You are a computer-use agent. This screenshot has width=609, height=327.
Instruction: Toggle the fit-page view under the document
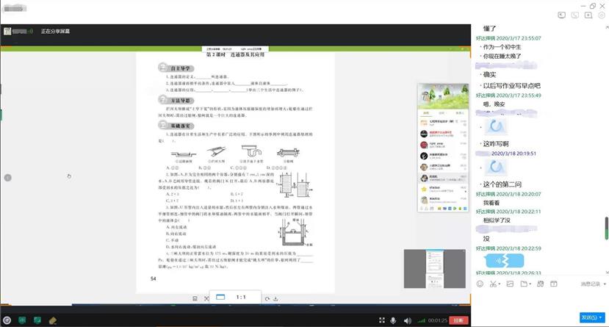pyautogui.click(x=220, y=298)
